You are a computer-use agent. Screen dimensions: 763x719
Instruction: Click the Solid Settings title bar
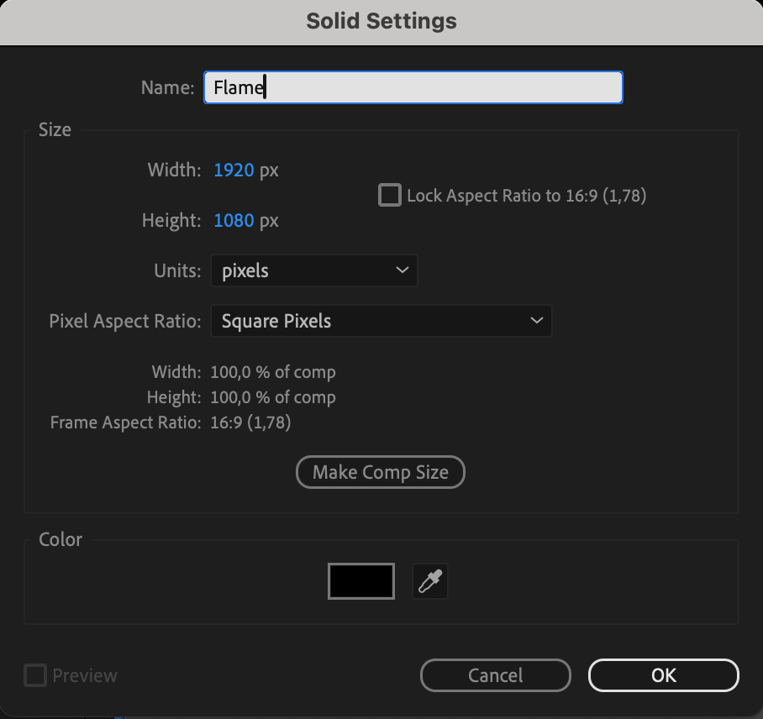coord(381,21)
